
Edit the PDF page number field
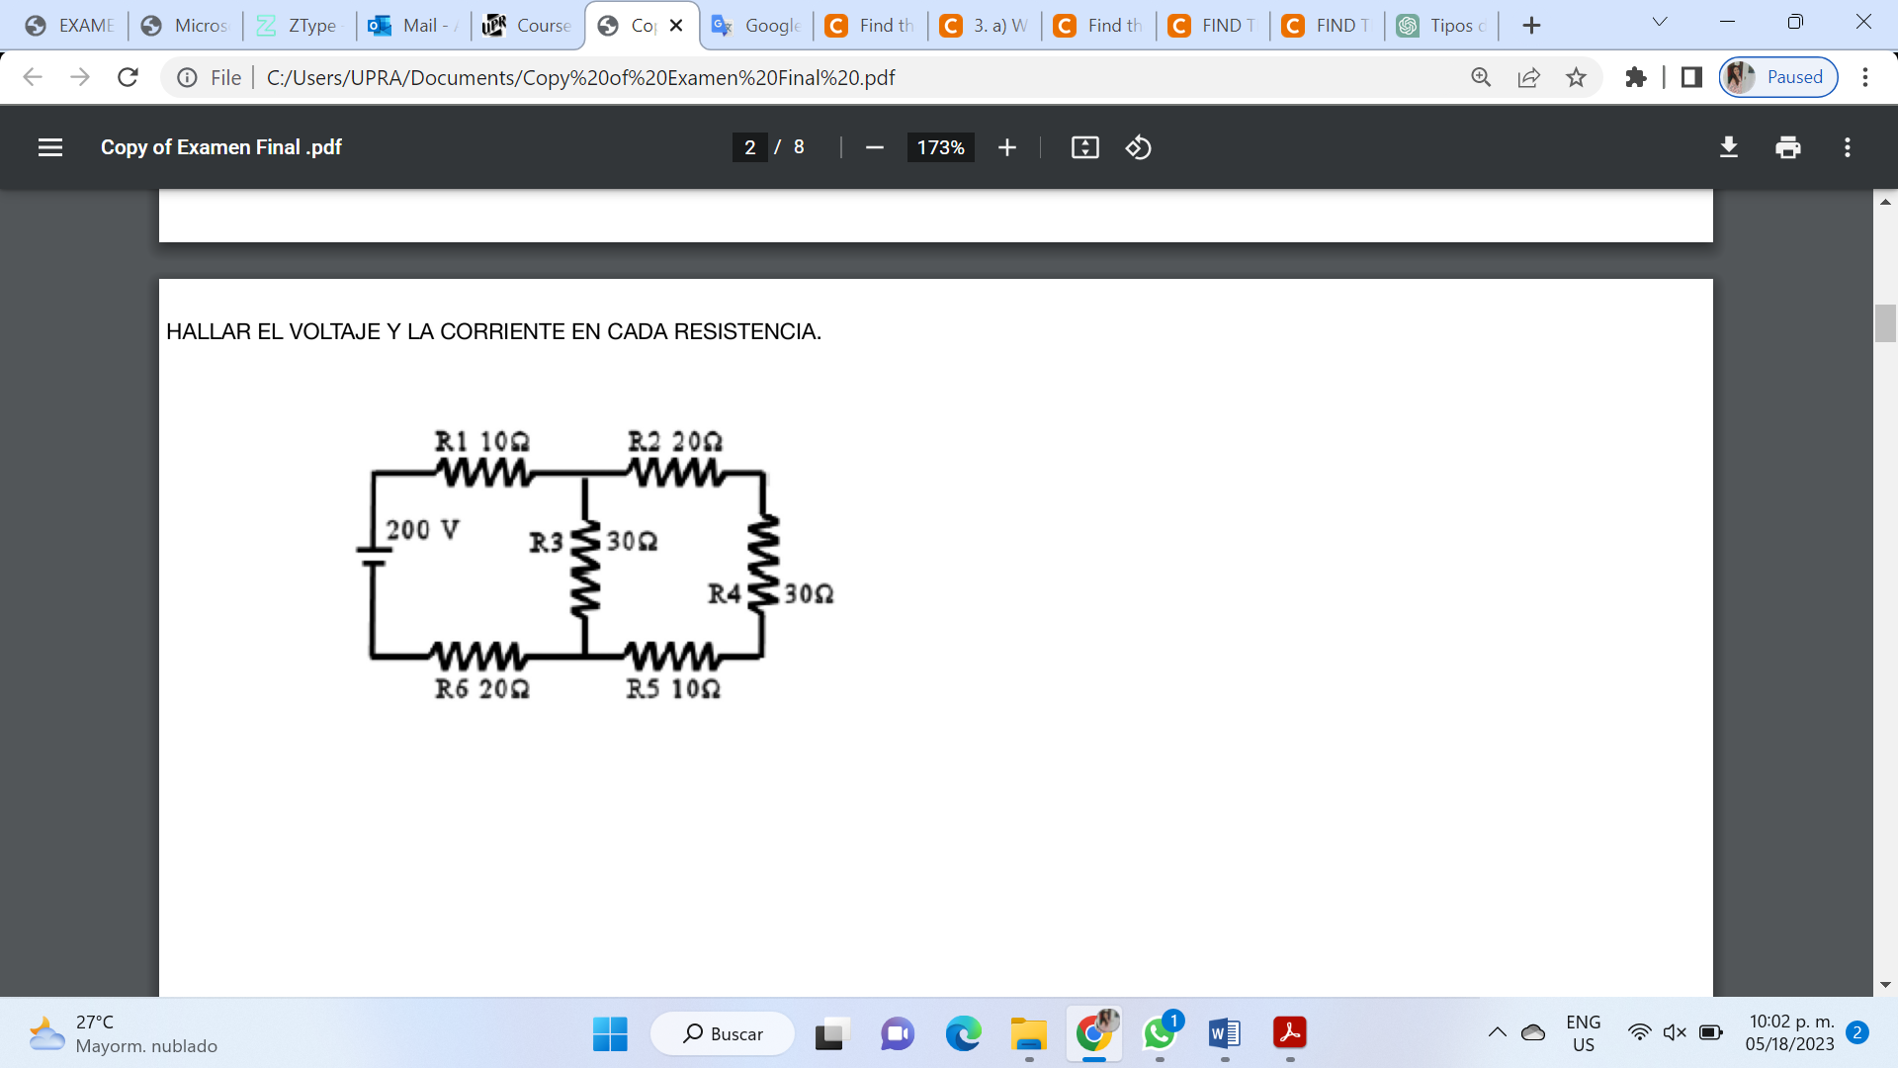[x=749, y=147]
